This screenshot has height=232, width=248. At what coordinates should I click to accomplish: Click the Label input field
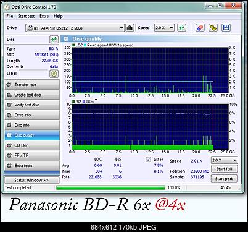[x=33, y=74]
